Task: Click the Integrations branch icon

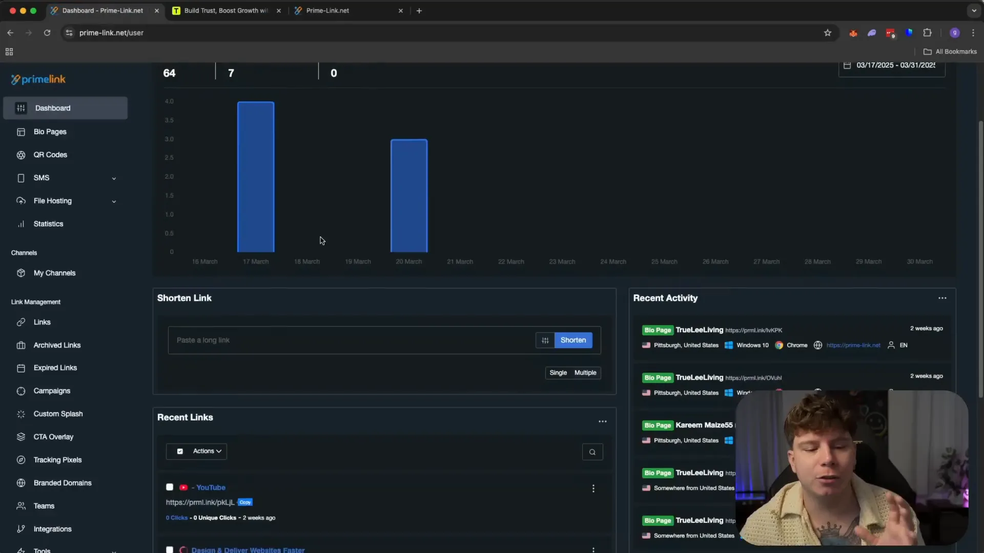Action: pyautogui.click(x=21, y=529)
